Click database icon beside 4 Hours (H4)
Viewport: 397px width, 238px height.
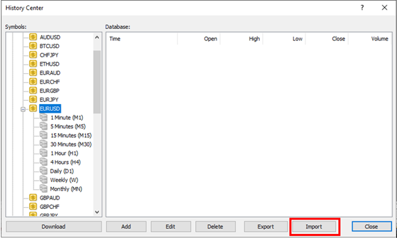pos(44,162)
